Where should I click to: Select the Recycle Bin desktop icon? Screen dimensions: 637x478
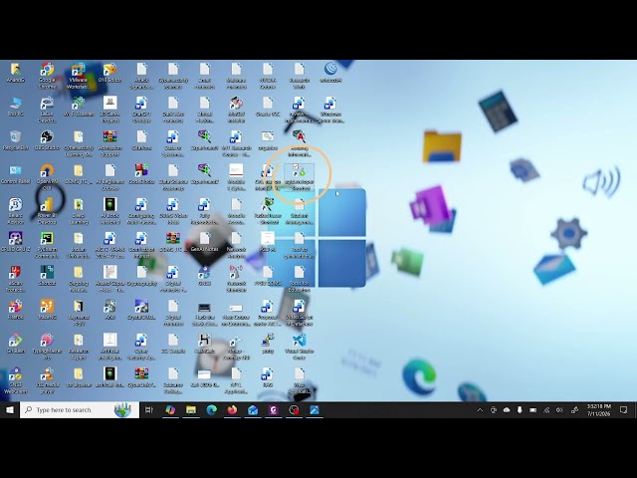(x=16, y=140)
